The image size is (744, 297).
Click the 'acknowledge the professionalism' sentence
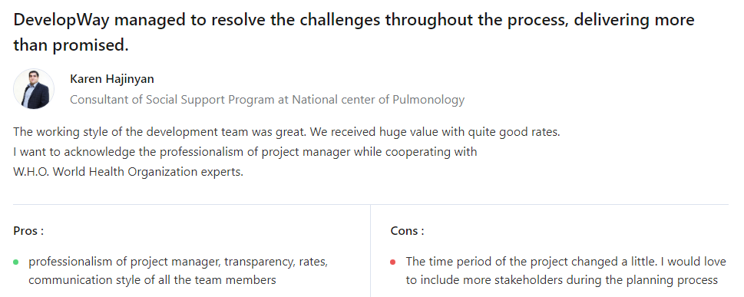tap(245, 152)
